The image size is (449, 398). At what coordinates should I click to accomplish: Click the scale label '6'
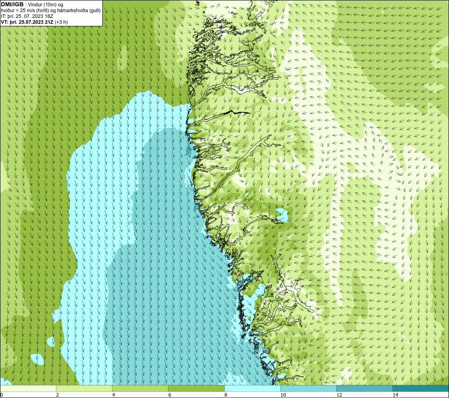tap(170, 395)
